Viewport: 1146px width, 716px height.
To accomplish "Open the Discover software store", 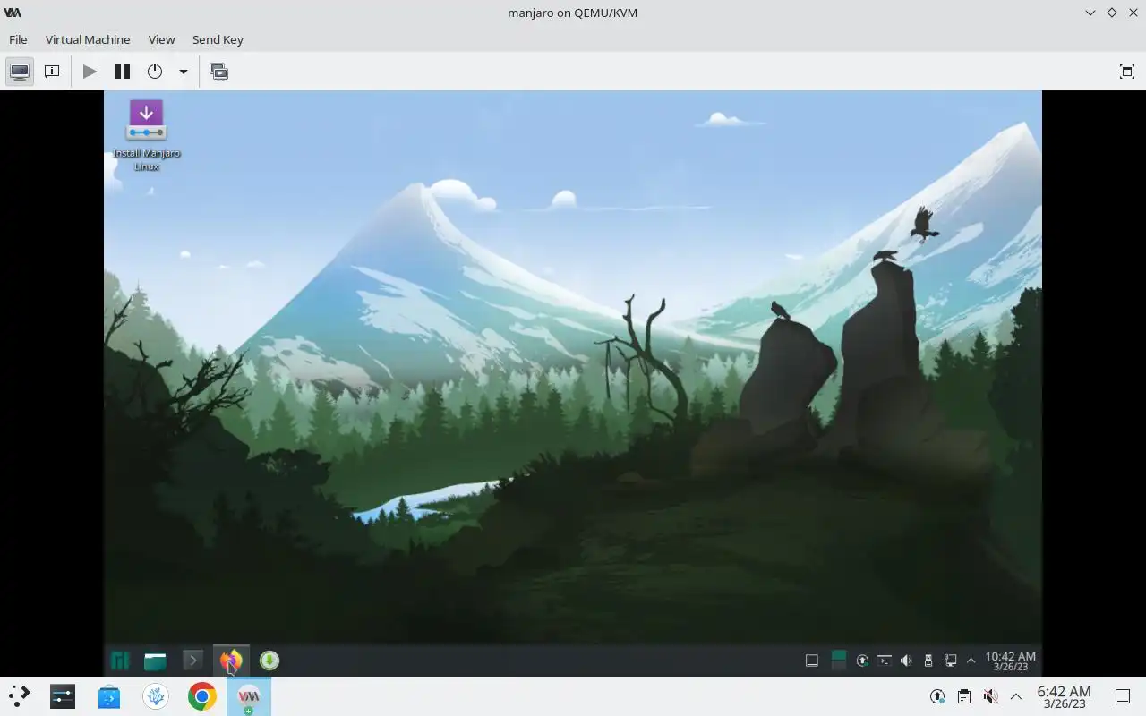I will (x=109, y=696).
